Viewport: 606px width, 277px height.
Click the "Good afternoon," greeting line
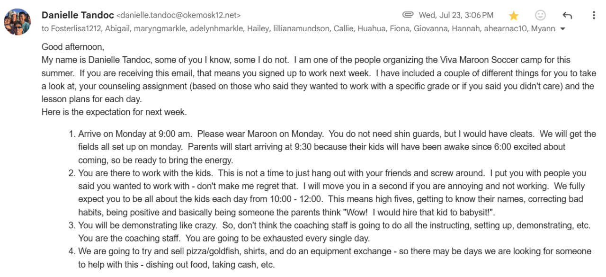(x=73, y=46)
